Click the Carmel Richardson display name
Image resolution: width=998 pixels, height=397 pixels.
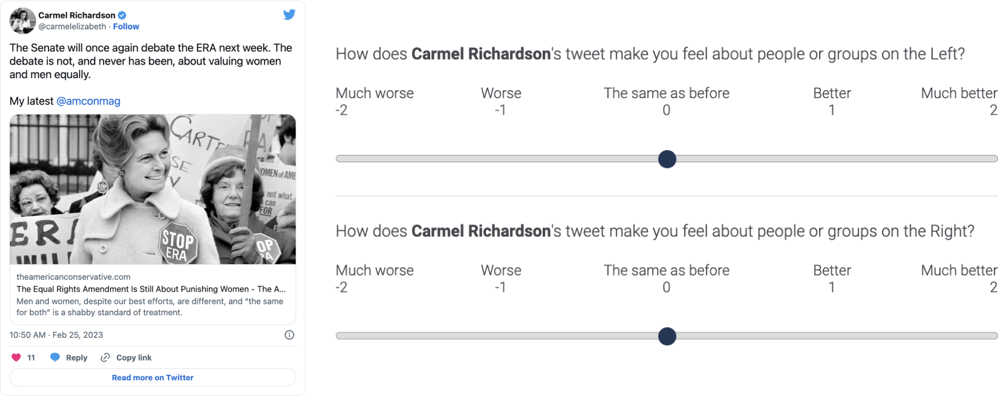point(77,16)
